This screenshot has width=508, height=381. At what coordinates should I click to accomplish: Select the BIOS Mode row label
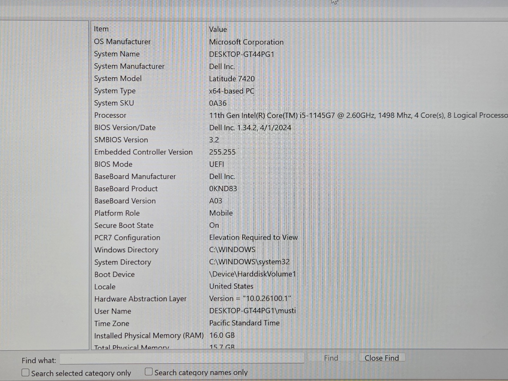tap(113, 164)
